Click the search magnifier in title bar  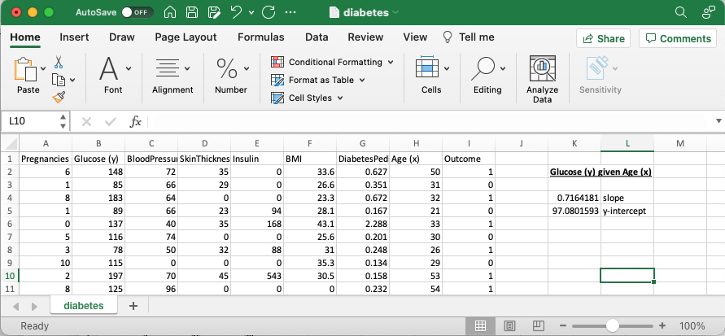coord(681,12)
